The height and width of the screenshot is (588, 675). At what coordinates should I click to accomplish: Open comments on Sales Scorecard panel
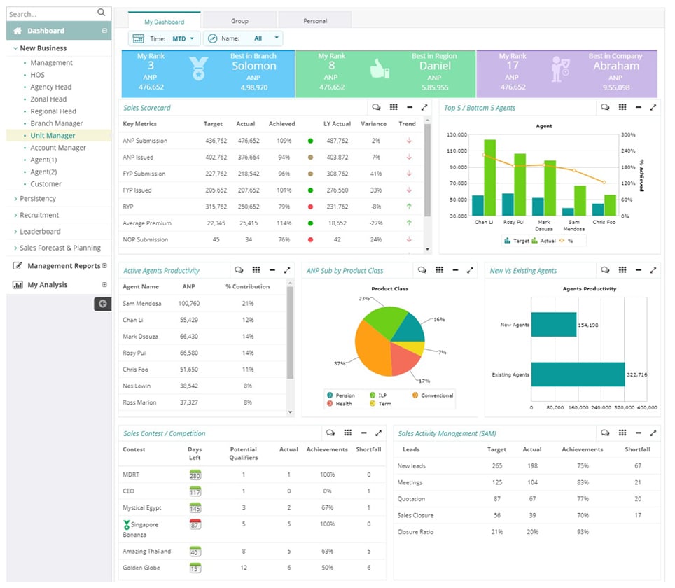376,107
